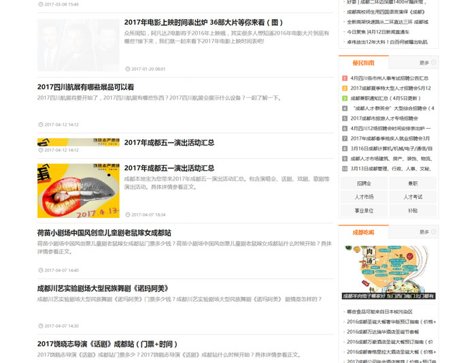The height and width of the screenshot is (363, 476).
Task: Select the 事业单位 button
Action: click(364, 210)
